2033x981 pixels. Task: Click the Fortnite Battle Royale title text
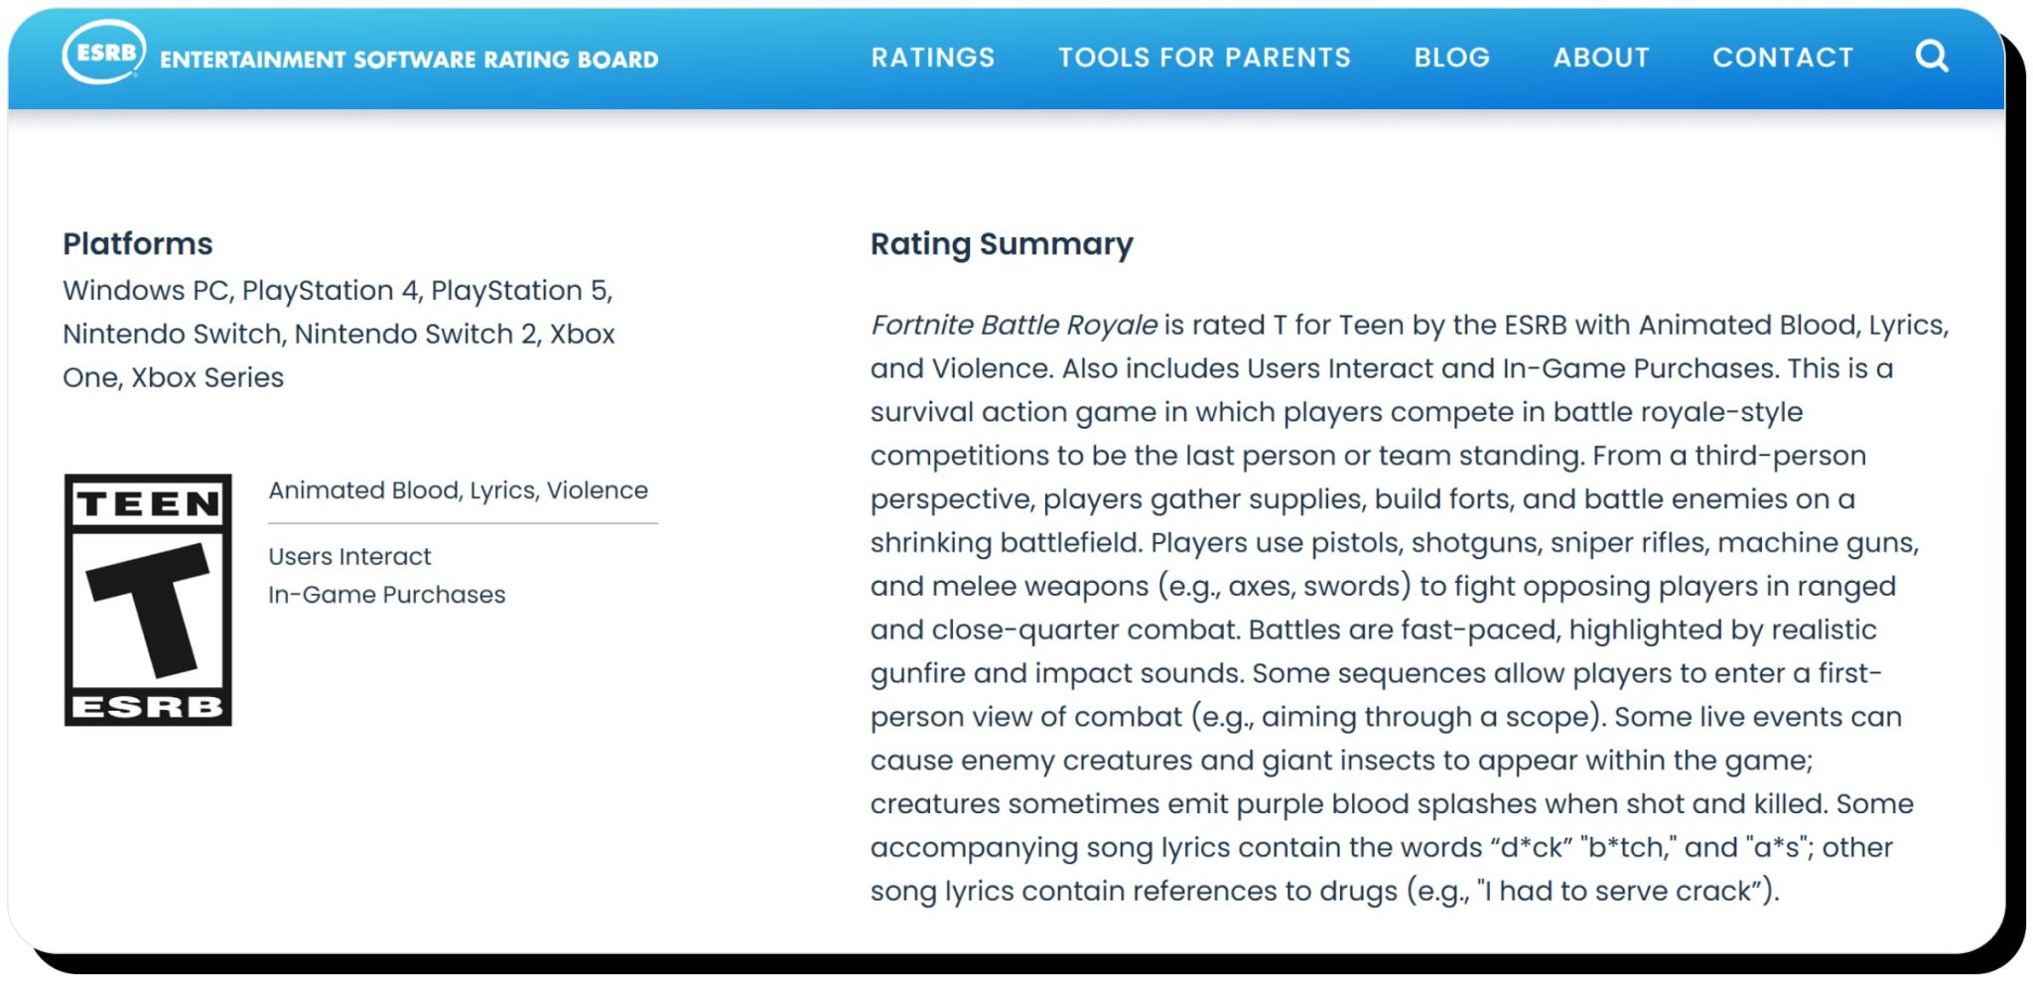click(1012, 325)
